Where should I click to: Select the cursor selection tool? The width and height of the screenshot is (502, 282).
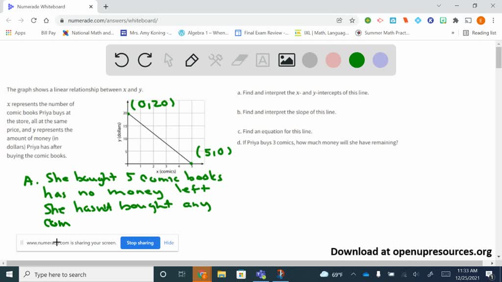tap(168, 60)
